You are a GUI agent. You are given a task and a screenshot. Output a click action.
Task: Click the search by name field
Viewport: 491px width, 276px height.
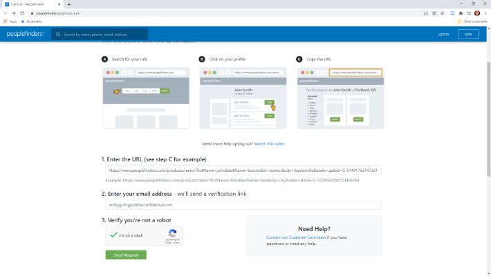point(100,34)
